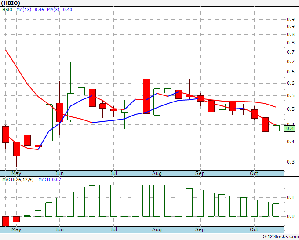Click the MACD:0.07 value label
Image resolution: width=299 pixels, height=240 pixels.
50,180
